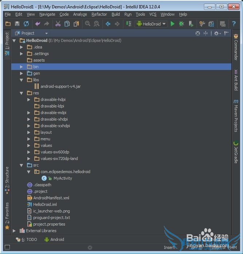
Task: Open the 6: TODO bottom tab
Action: click(x=26, y=239)
